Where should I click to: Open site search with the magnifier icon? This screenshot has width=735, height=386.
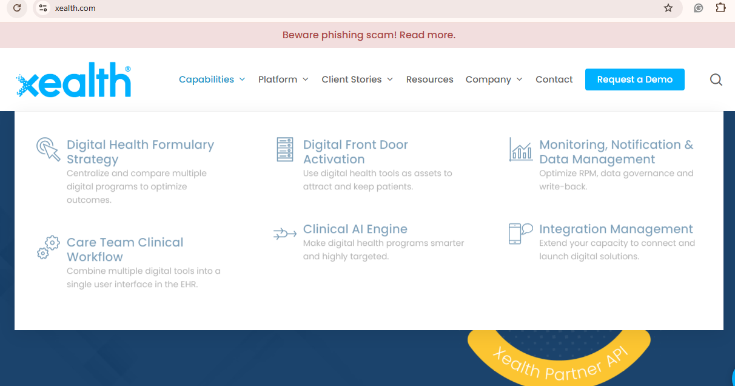716,80
